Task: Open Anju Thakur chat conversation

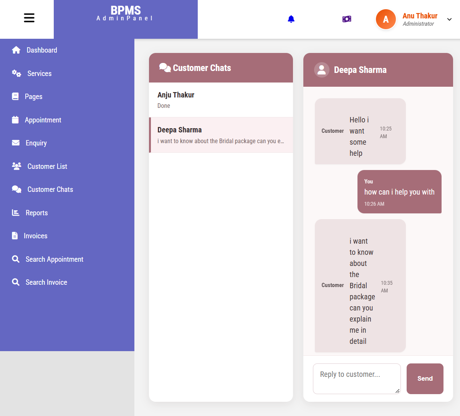Action: click(221, 100)
